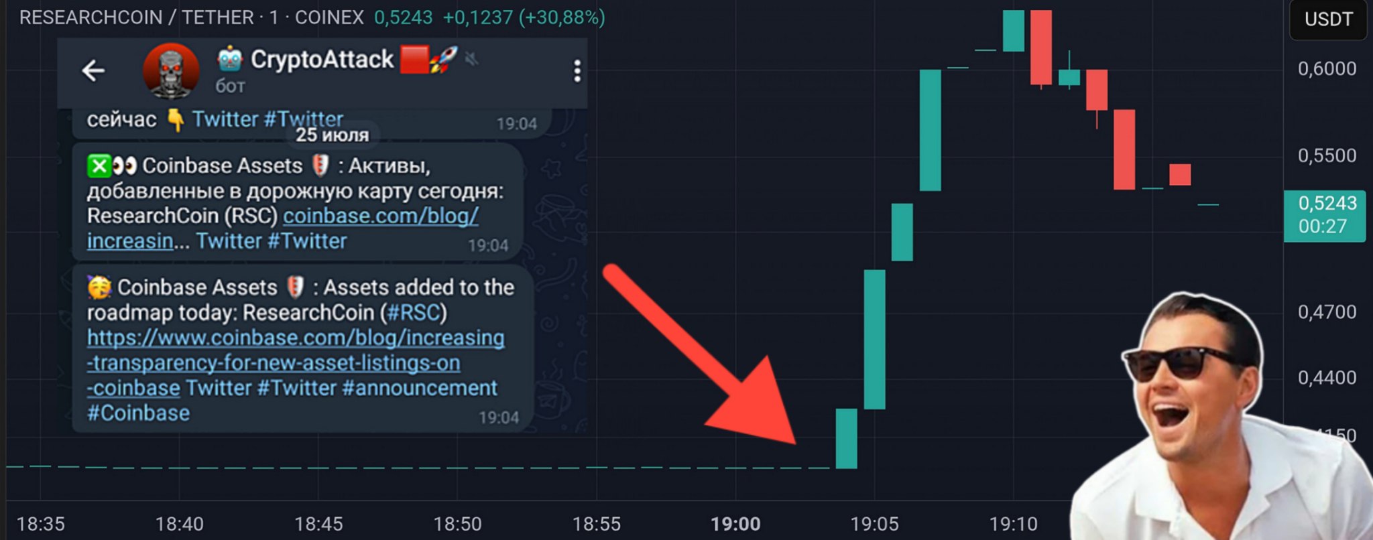Open the full https://www.coinbase.com/blog/increasing link
The image size is (1373, 540).
[296, 362]
